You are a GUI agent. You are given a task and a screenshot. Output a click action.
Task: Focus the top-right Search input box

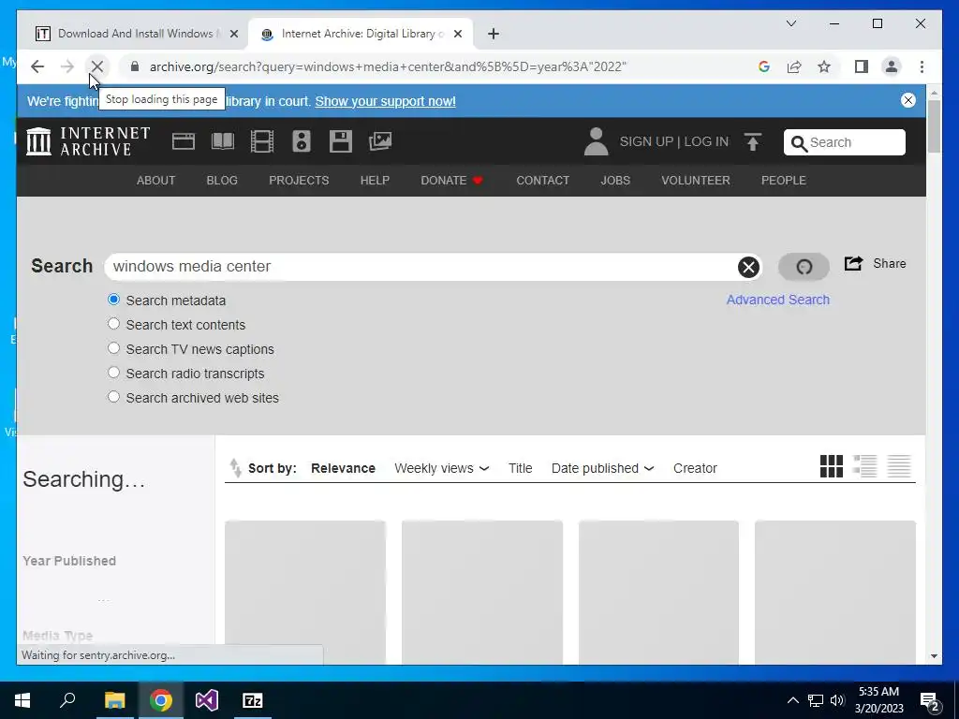point(845,142)
